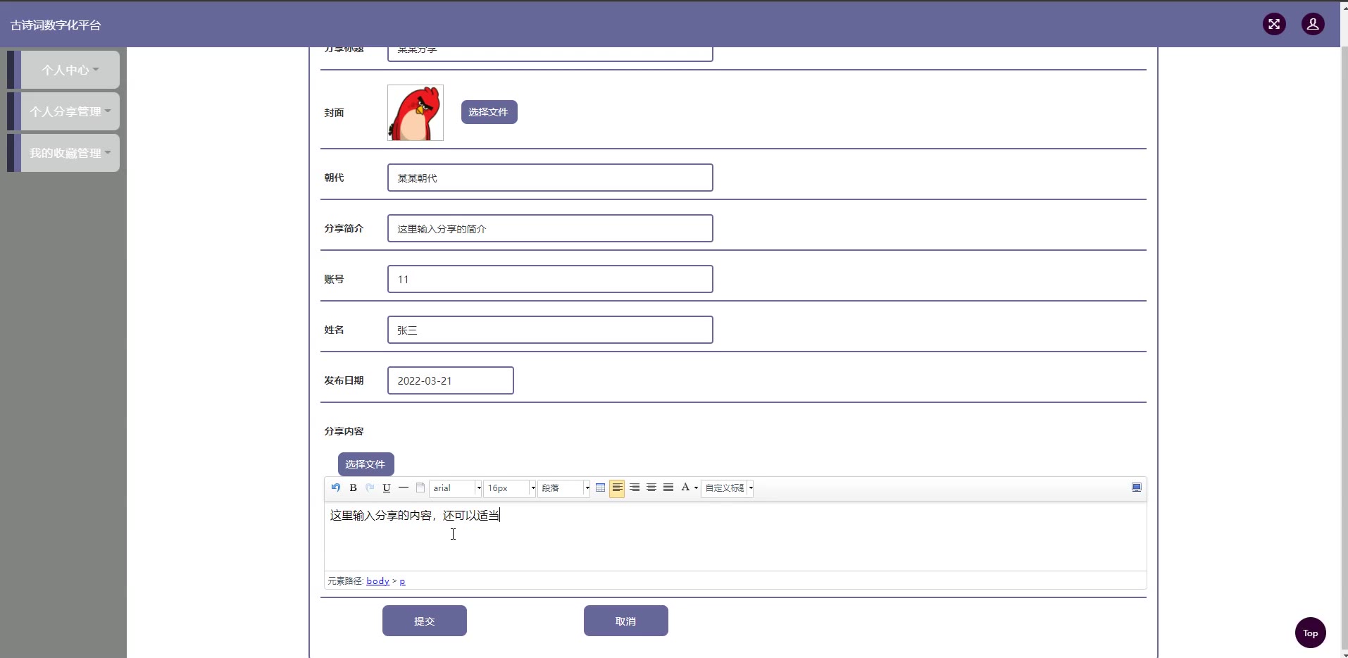Screen dimensions: 1348x658
Task: Toggle bold formatting in the editor
Action: (x=353, y=488)
